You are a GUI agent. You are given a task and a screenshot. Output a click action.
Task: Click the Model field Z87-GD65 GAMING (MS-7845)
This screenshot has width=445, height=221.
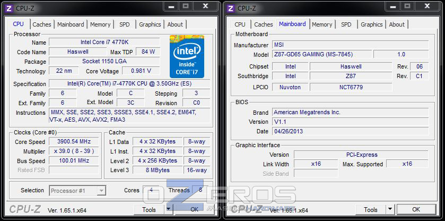click(322, 54)
